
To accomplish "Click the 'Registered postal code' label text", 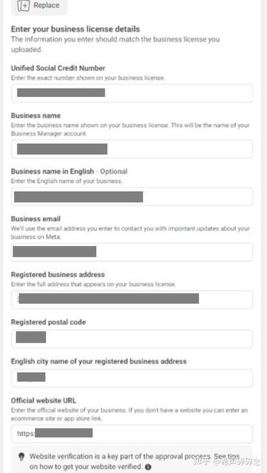I will pos(48,322).
